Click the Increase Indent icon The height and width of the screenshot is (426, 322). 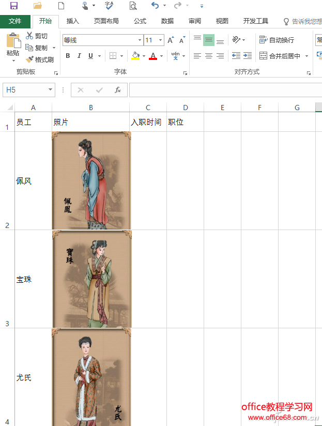[x=248, y=56]
